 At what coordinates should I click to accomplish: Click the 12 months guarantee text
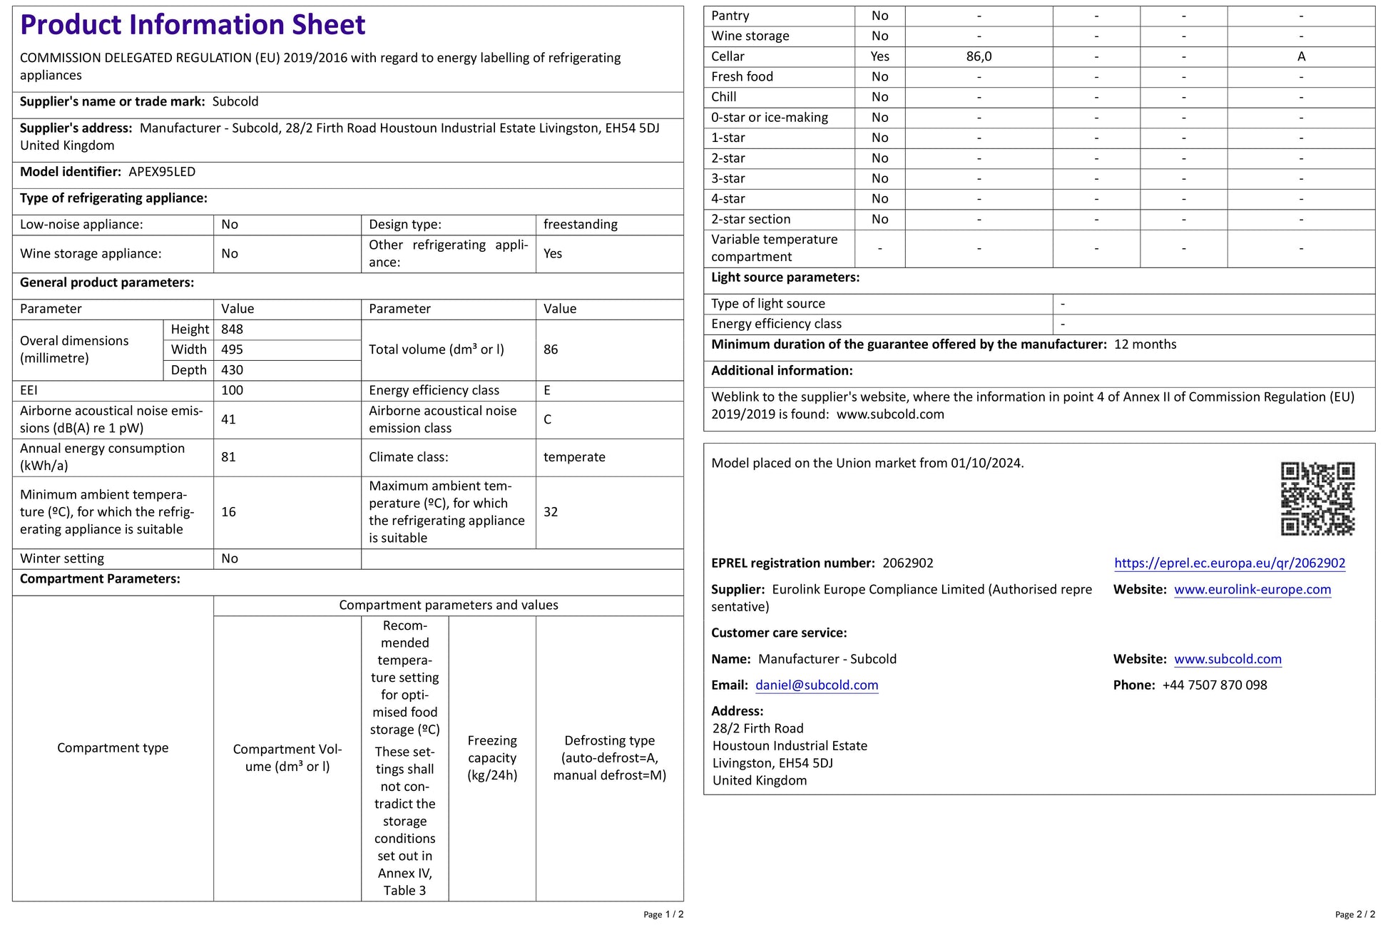1145,344
